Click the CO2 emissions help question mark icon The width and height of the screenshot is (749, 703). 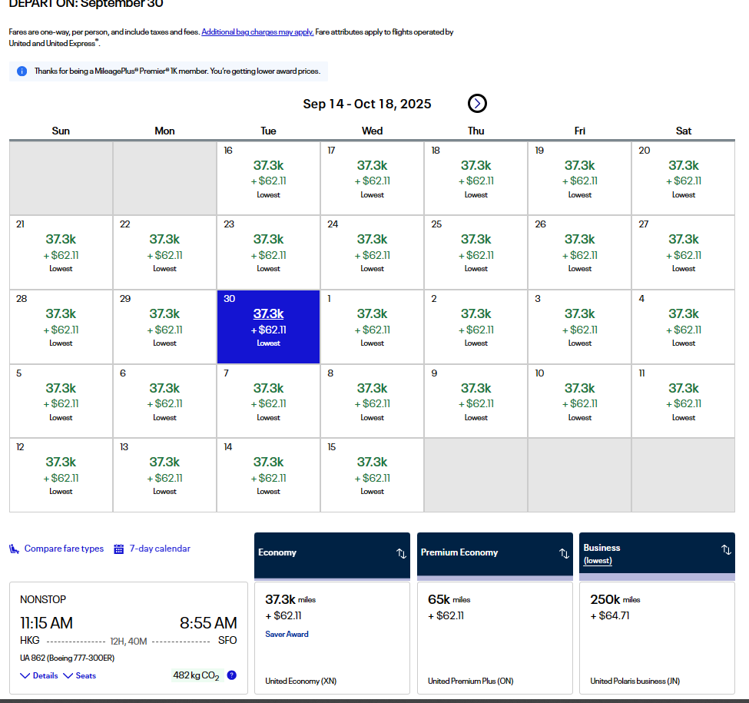tap(231, 675)
